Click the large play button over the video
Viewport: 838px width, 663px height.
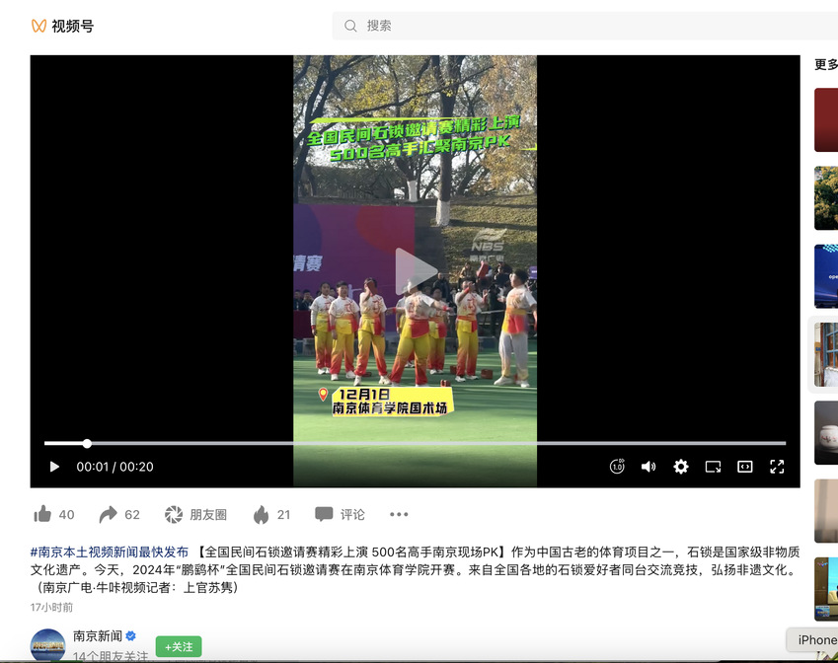tap(416, 271)
